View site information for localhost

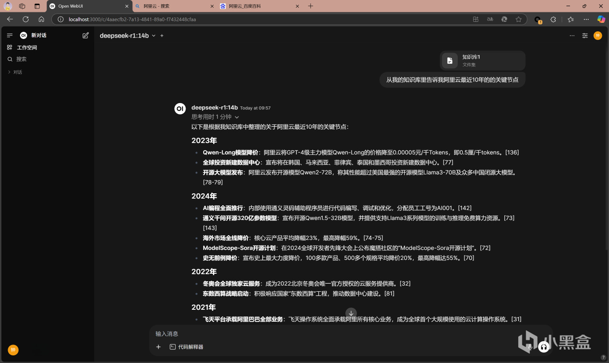60,19
